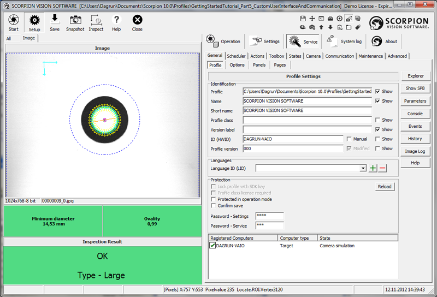Open the System log section
This screenshot has width=437, height=297.
(344, 41)
